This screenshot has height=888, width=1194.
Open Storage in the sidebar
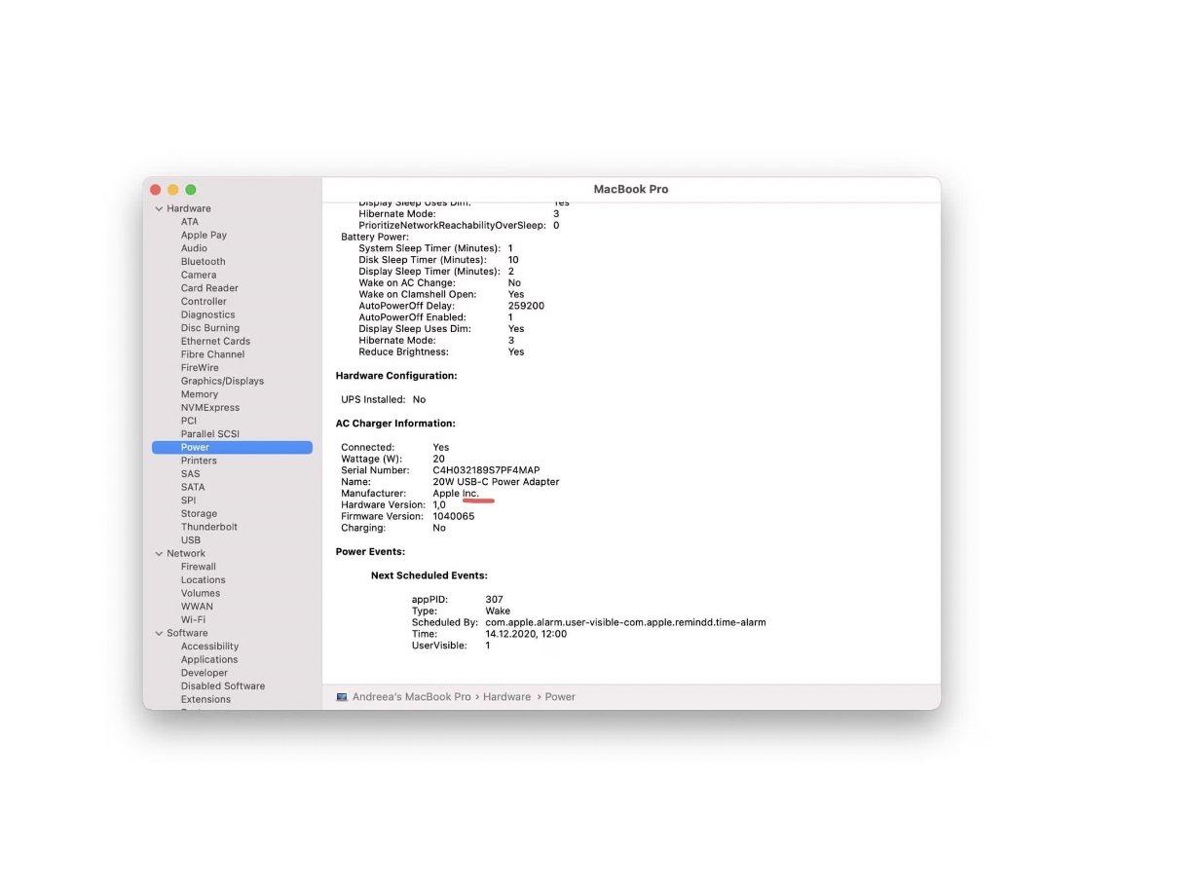tap(199, 514)
